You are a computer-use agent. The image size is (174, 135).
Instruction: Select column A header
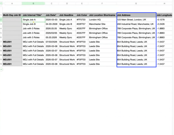coord(12,4)
